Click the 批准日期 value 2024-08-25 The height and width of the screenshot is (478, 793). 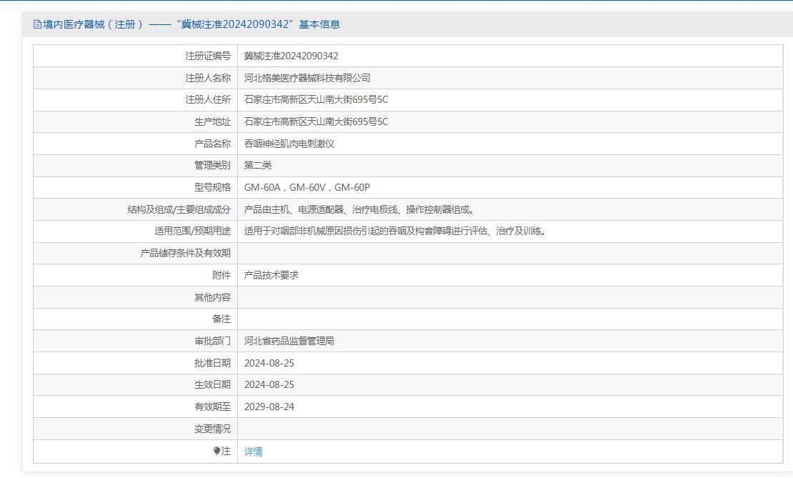coord(269,363)
